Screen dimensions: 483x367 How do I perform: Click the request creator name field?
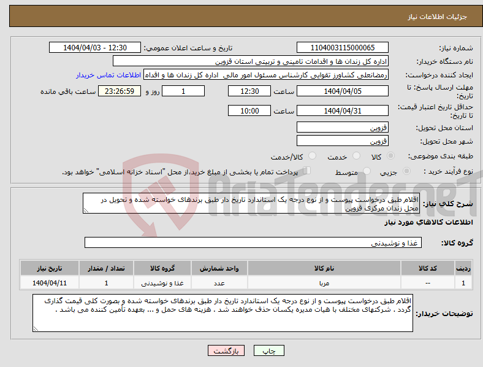(266, 75)
